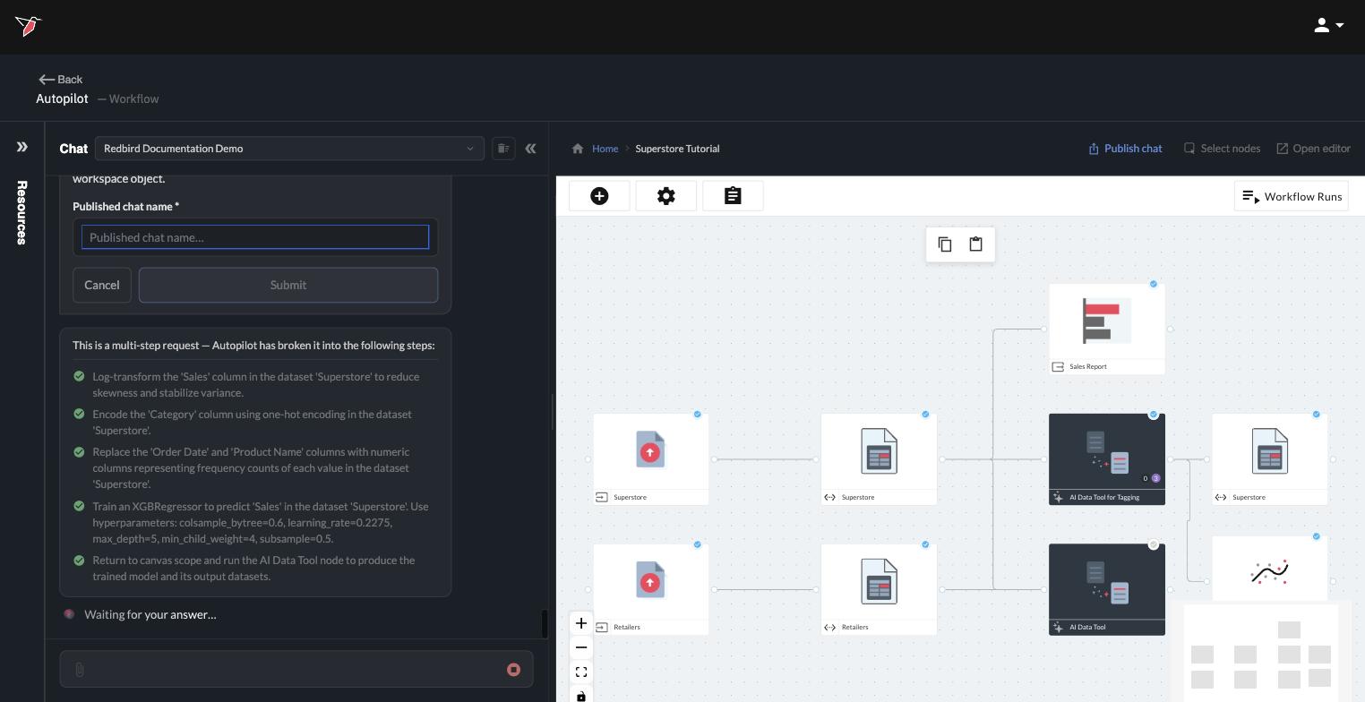Select the Superstore upload source node
Screen dimensions: 1365x702
(650, 458)
